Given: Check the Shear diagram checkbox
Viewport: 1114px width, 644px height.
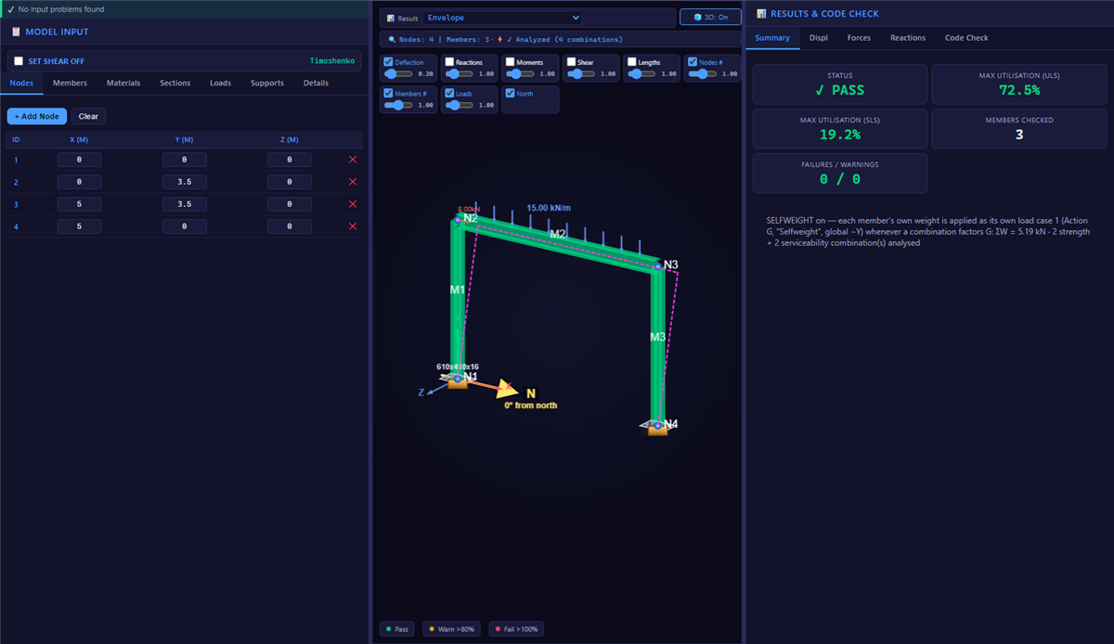Looking at the screenshot, I should [571, 62].
